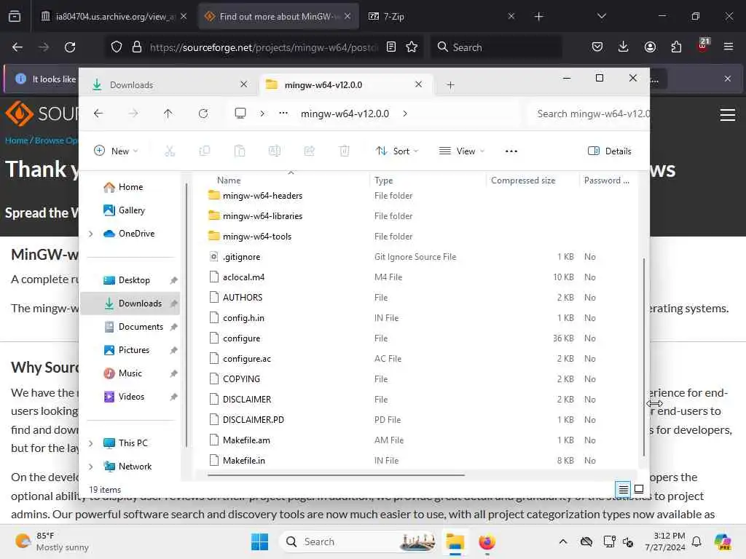Screen dimensions: 746x559
Task: Go back in File Explorer
Action: click(x=98, y=114)
